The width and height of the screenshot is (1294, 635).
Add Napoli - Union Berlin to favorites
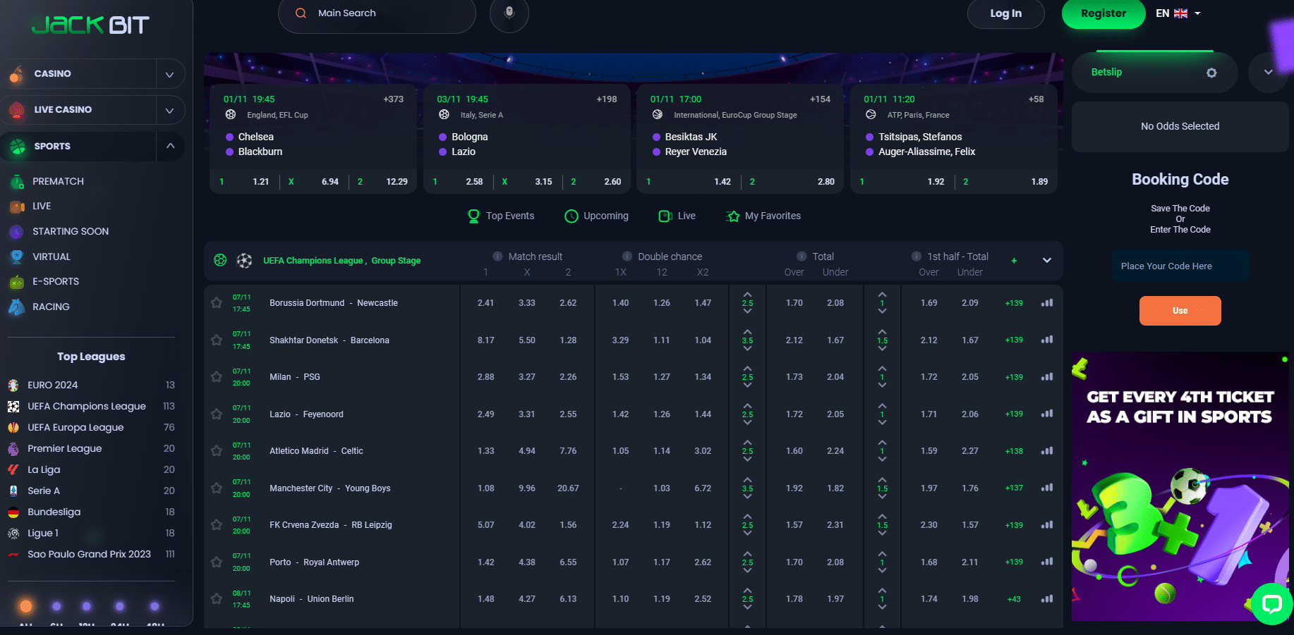point(217,599)
